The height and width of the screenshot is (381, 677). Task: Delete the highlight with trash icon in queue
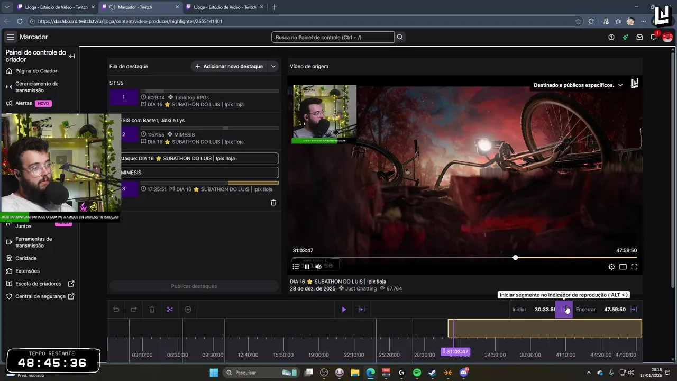[273, 202]
